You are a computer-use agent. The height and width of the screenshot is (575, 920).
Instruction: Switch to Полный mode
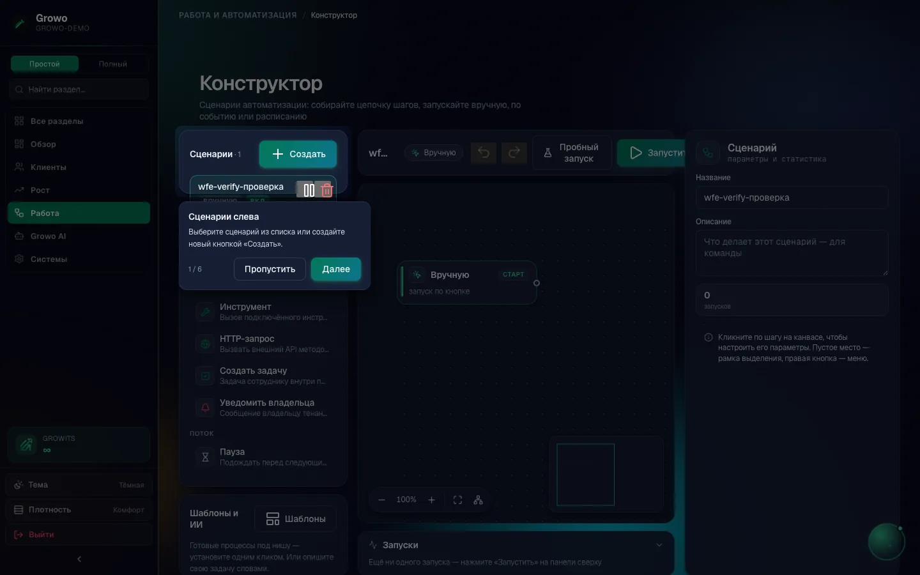[113, 64]
